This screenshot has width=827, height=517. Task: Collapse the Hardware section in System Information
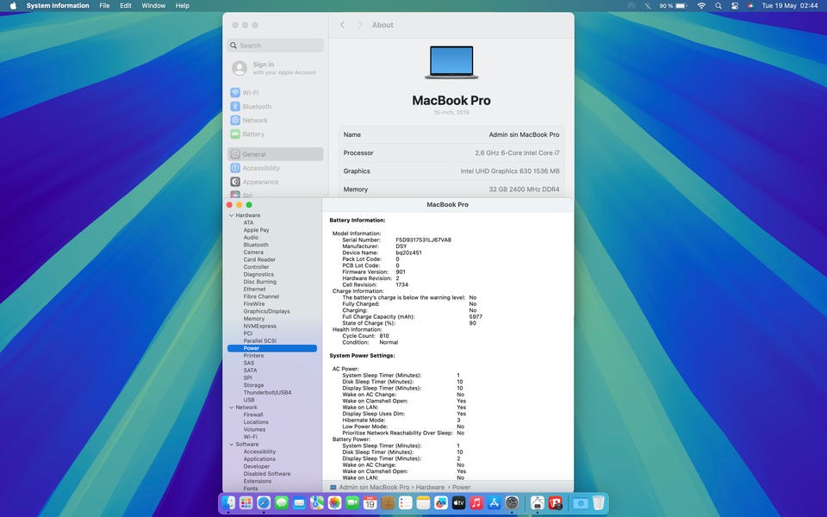[x=231, y=215]
